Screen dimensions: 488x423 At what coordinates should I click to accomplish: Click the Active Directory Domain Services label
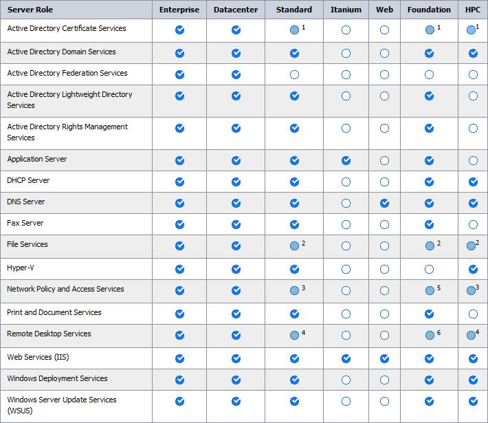pos(61,52)
